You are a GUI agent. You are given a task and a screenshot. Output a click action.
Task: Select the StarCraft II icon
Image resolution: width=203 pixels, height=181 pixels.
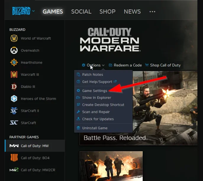coord(14,111)
